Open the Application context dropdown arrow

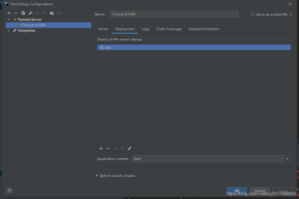coord(287,159)
